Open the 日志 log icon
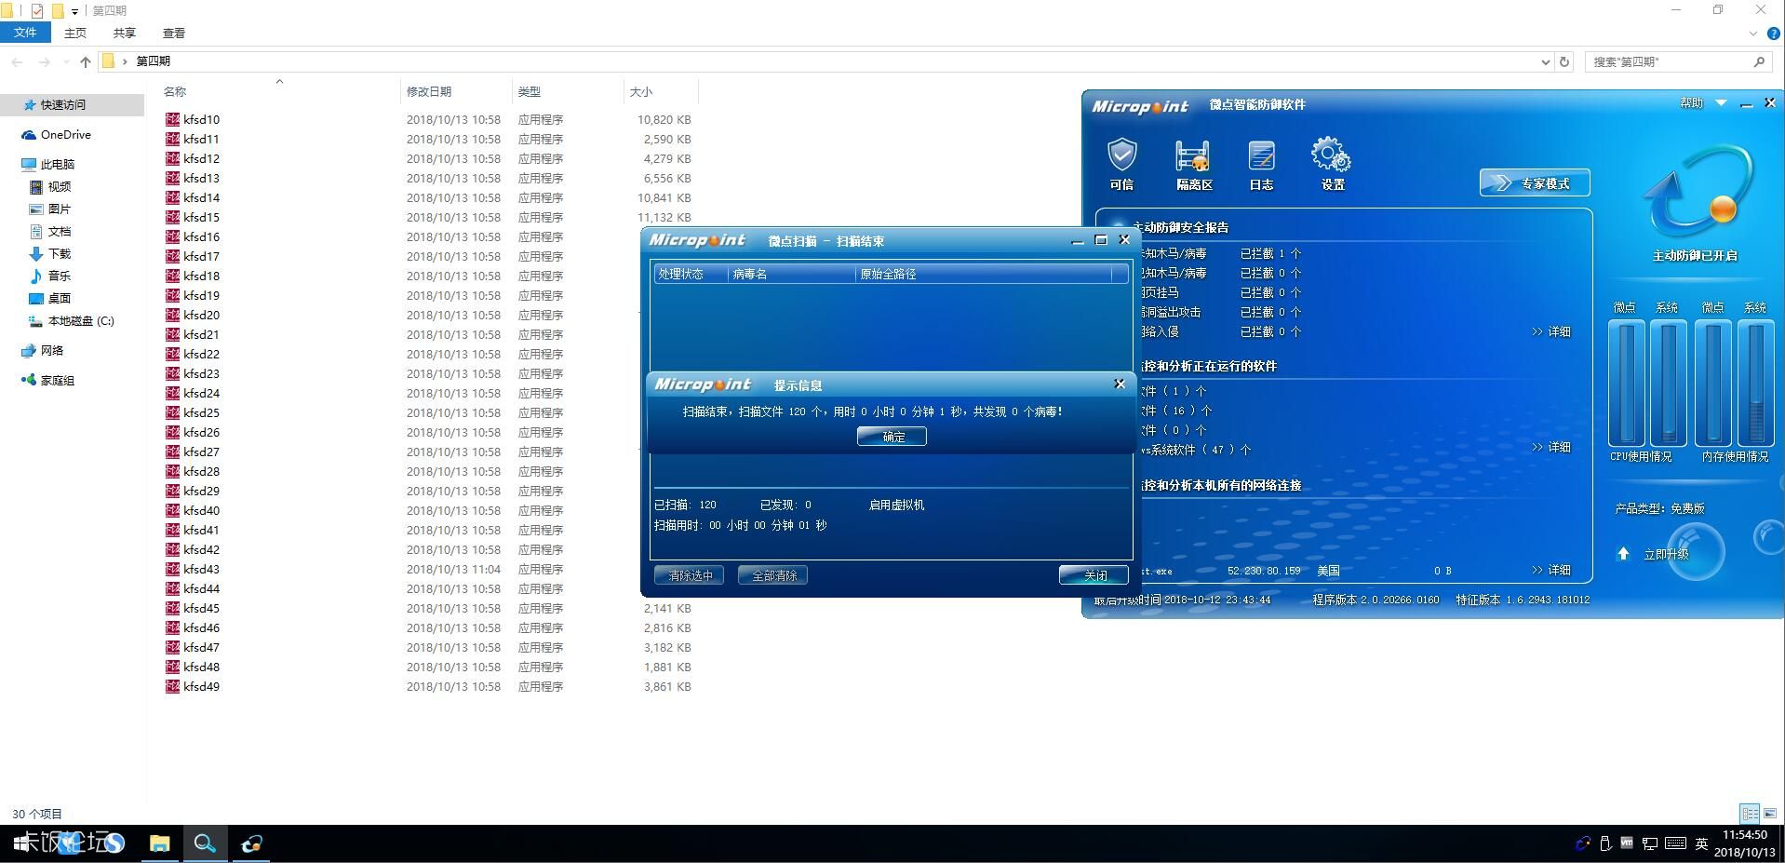This screenshot has width=1785, height=863. tap(1261, 164)
